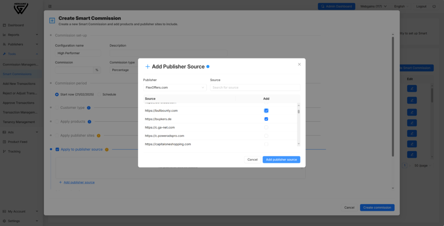
Task: Open the Admin Dashboard
Action: tap(336, 6)
